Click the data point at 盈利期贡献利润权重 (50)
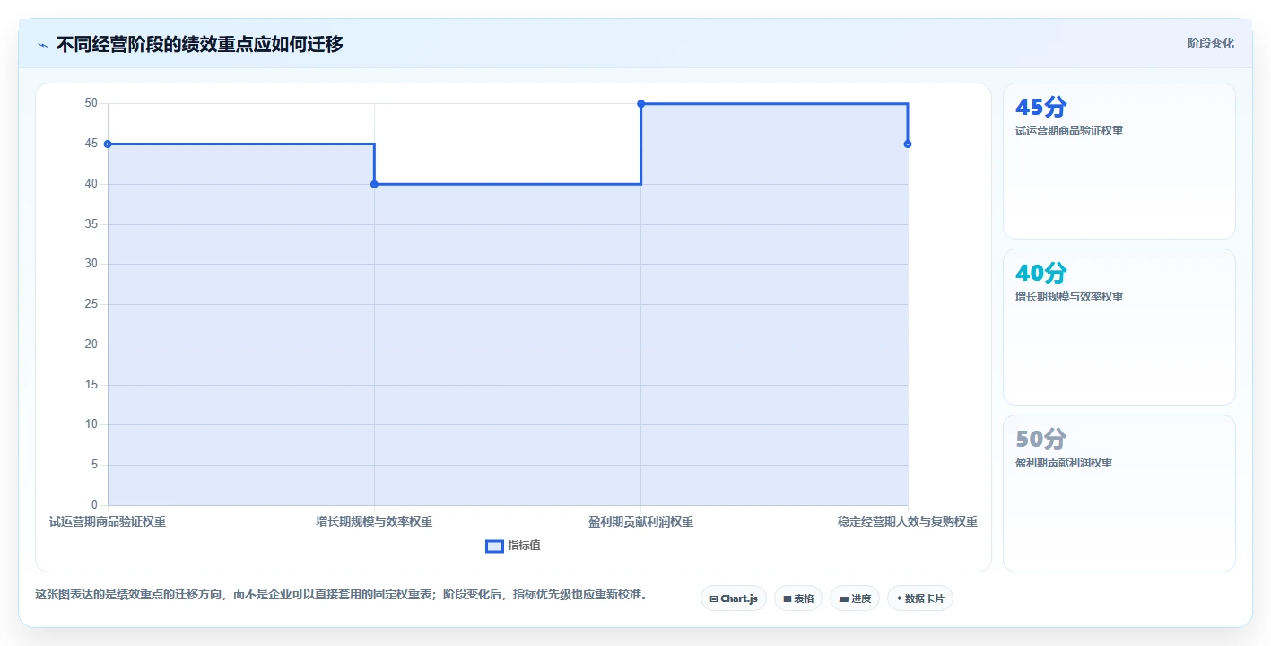This screenshot has height=646, width=1271. [x=640, y=104]
